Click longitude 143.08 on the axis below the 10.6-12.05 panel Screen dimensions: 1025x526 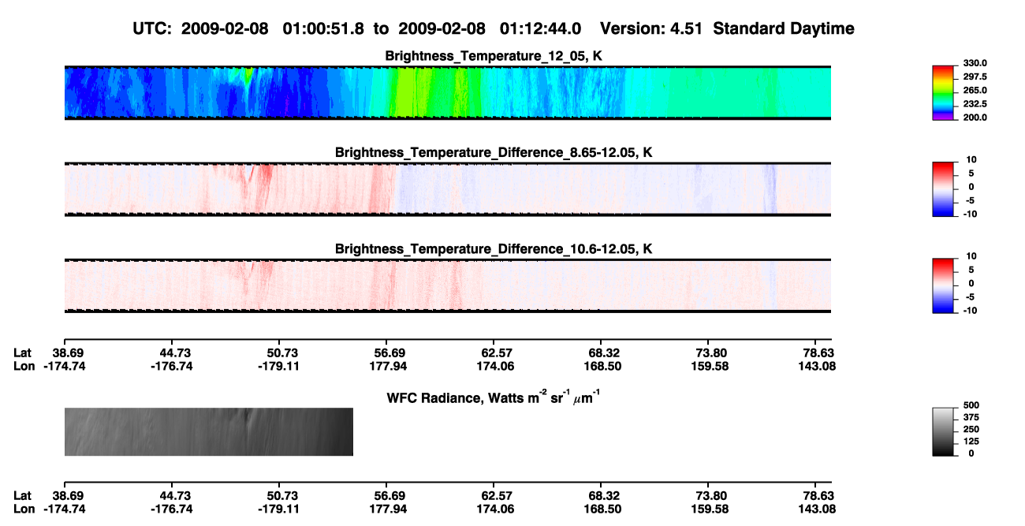tap(818, 366)
